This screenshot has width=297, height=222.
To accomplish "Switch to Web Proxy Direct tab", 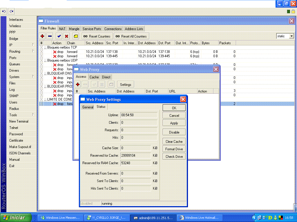I will point(106,77).
